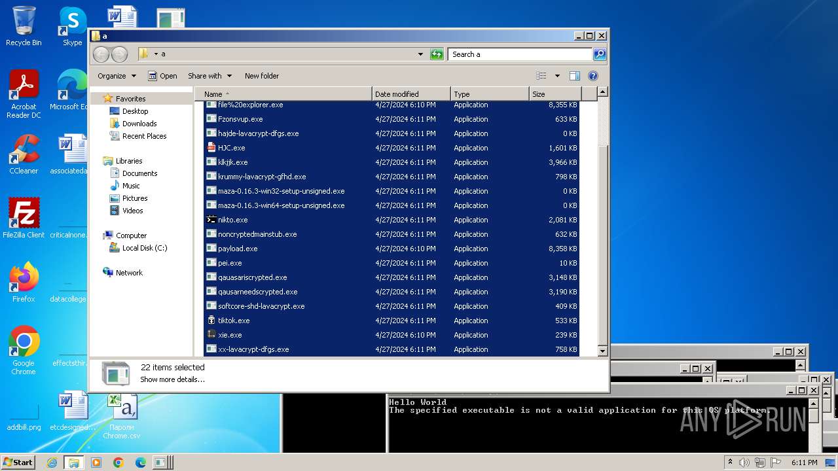Click the search magnifier icon
Screen dimensions: 838x471
coord(599,54)
